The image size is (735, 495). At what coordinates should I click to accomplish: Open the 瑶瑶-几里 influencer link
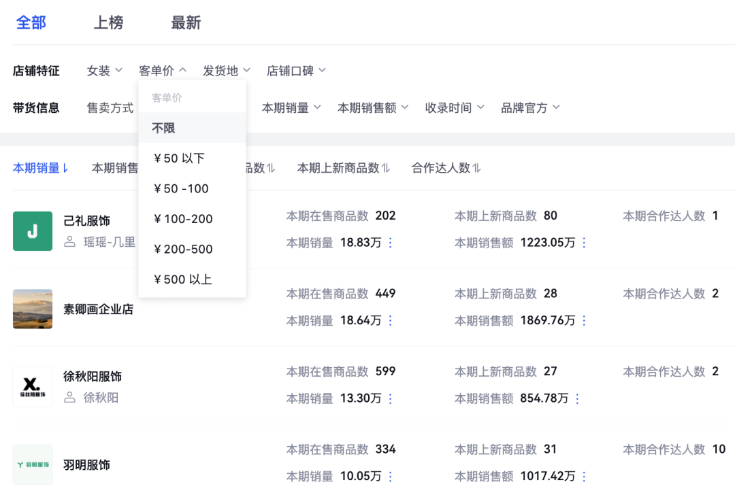[x=109, y=242]
